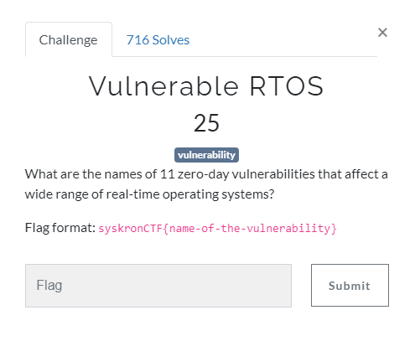Screen dimensions: 415x341
Task: Click the syskronCTF prefix in the flag format
Action: click(x=131, y=228)
